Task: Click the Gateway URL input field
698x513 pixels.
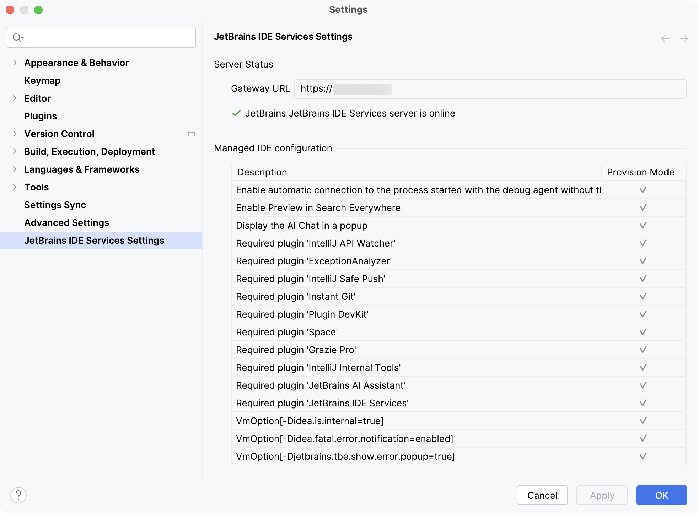Action: (490, 89)
